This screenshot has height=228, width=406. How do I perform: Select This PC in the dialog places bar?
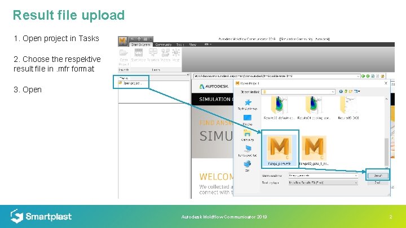click(248, 151)
